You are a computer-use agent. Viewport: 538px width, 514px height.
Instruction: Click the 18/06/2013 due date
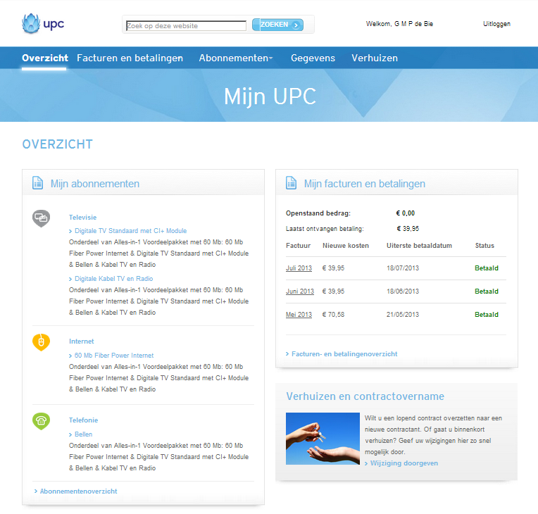click(403, 292)
